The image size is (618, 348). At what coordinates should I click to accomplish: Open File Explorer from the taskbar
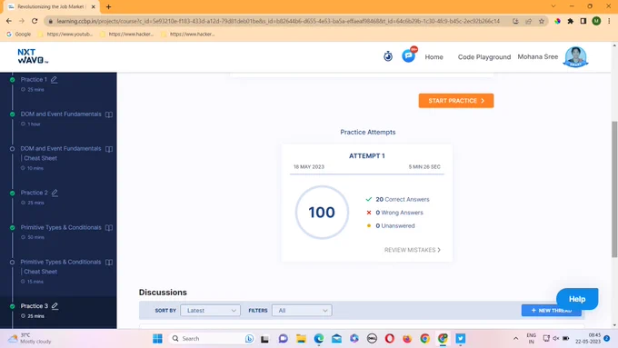301,339
